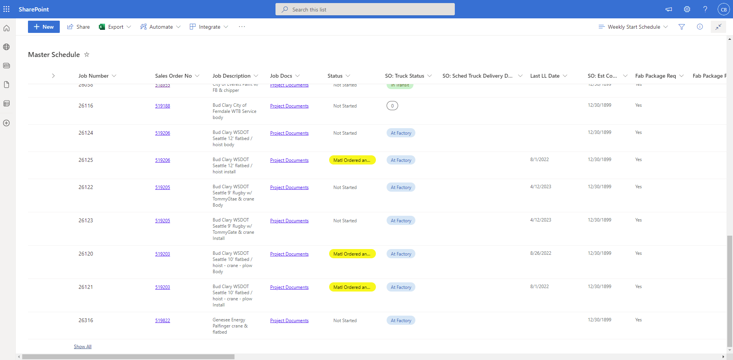Viewport: 733px width, 360px height.
Task: Click Matl Ordered status pill for job 26125
Action: [x=352, y=160]
